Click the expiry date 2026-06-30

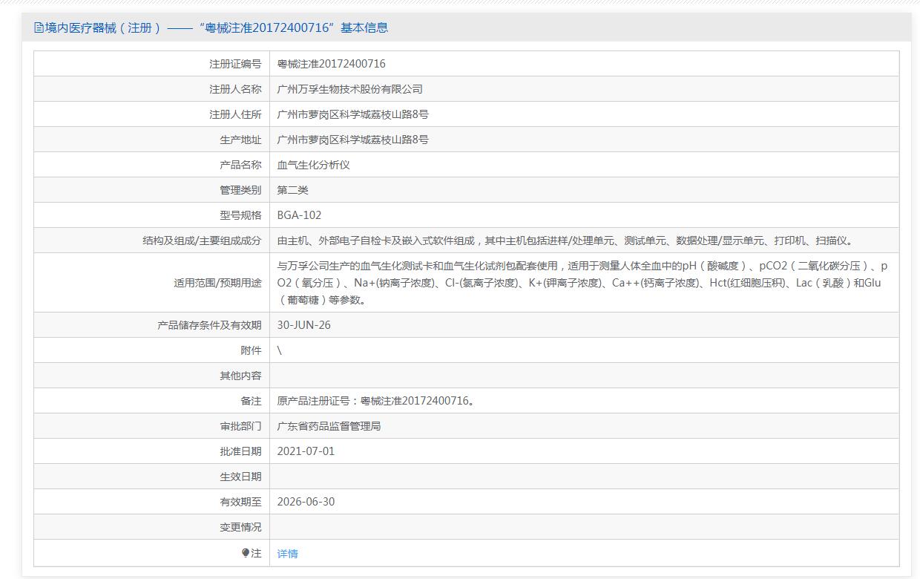[306, 502]
